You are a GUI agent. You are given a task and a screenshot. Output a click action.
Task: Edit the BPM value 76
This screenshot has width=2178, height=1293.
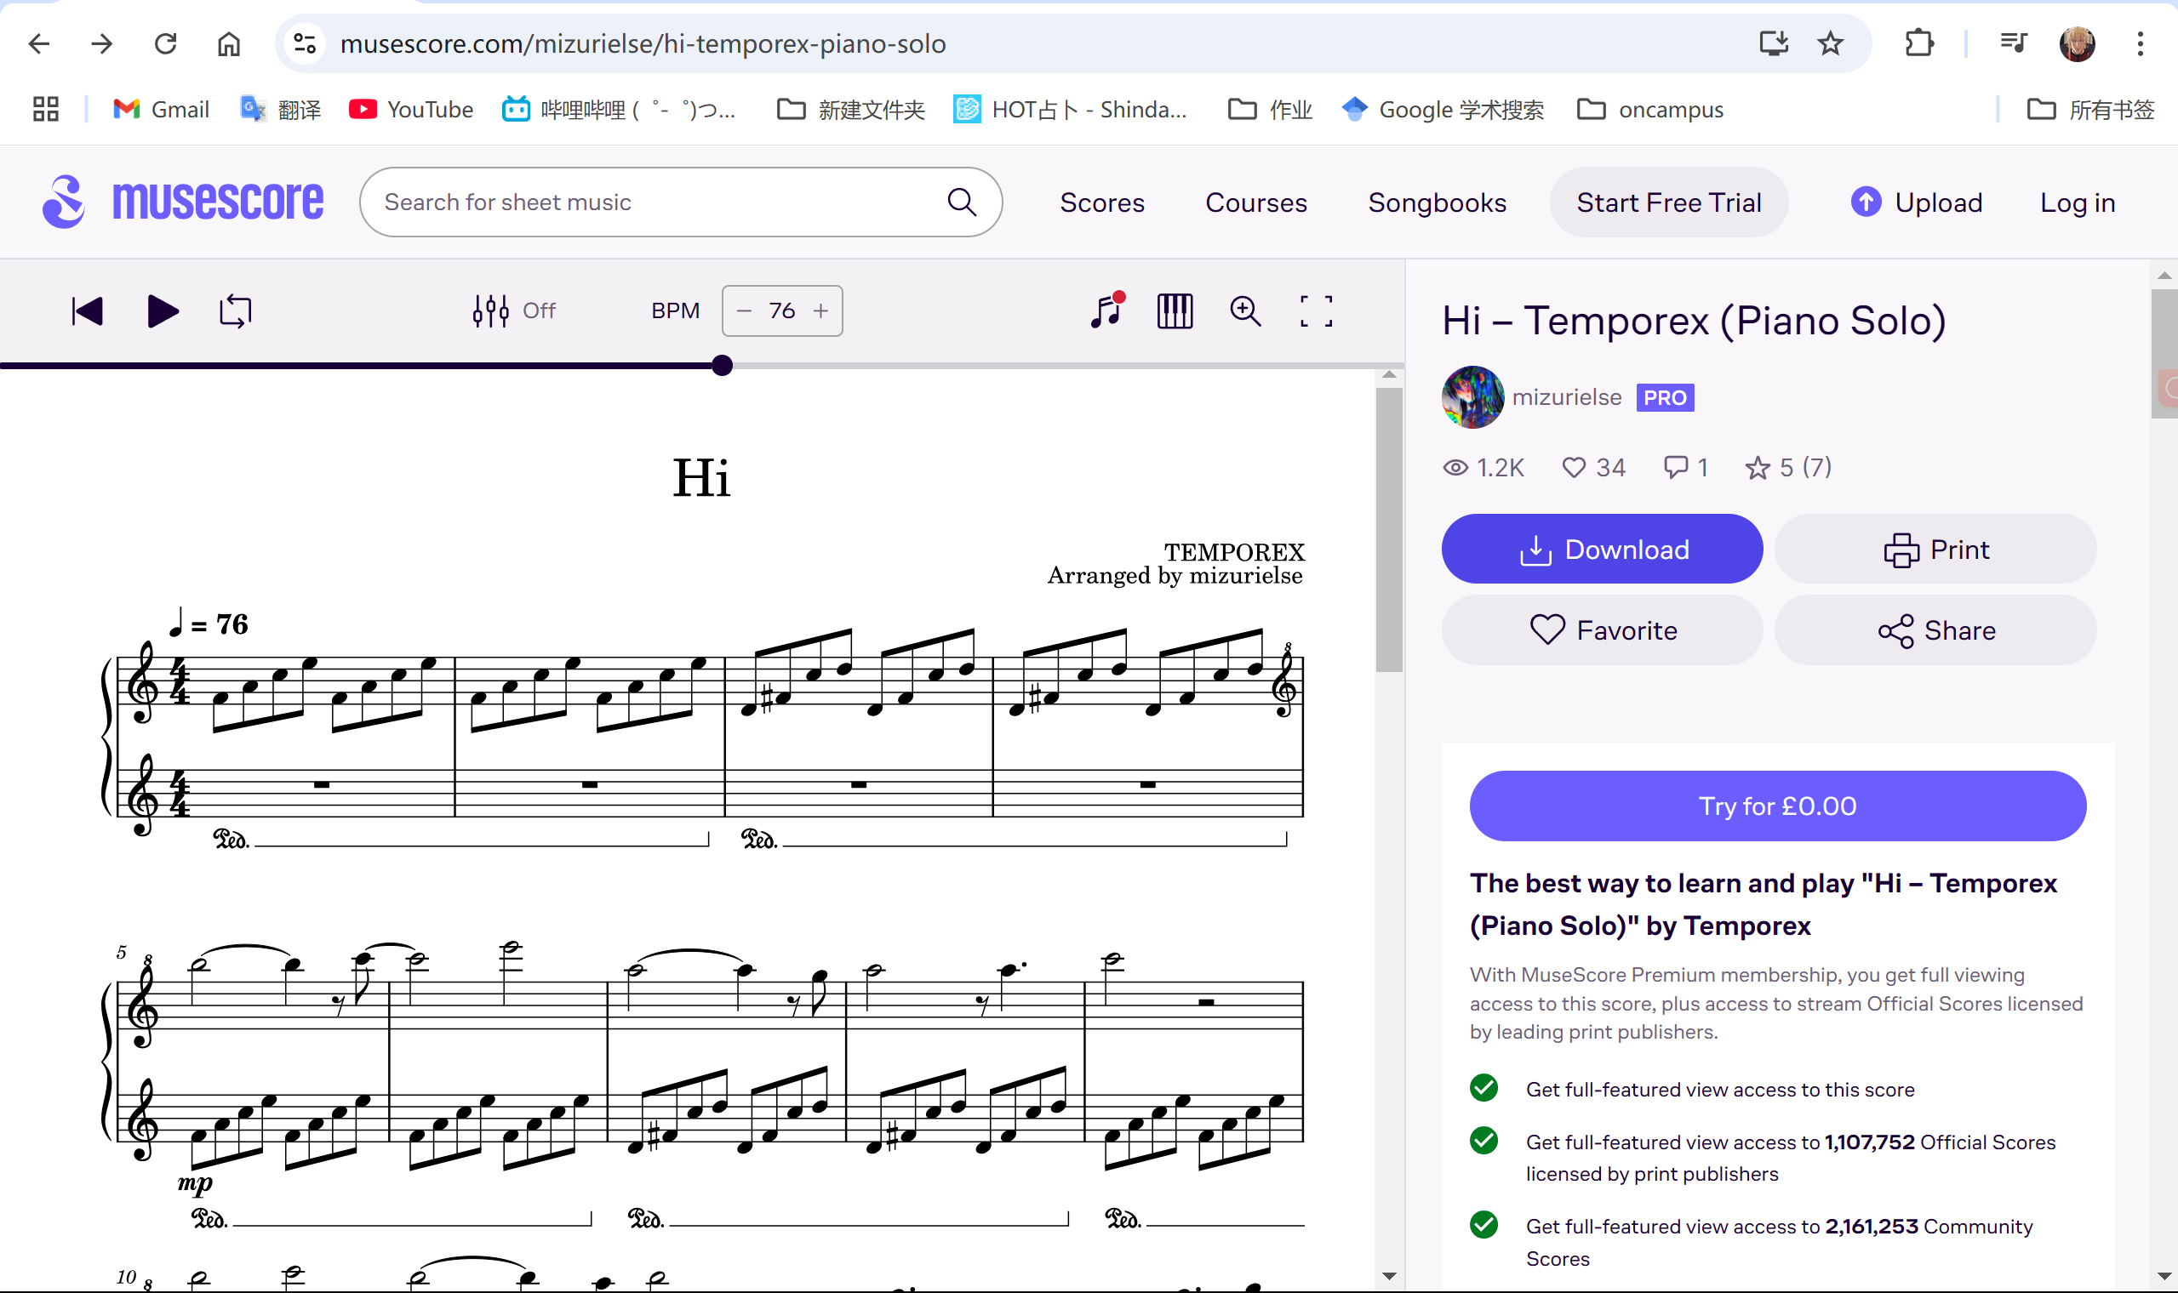click(782, 311)
